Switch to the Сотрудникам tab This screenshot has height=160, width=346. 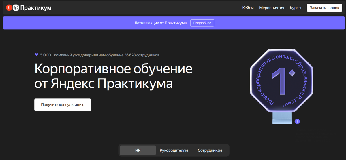210,150
